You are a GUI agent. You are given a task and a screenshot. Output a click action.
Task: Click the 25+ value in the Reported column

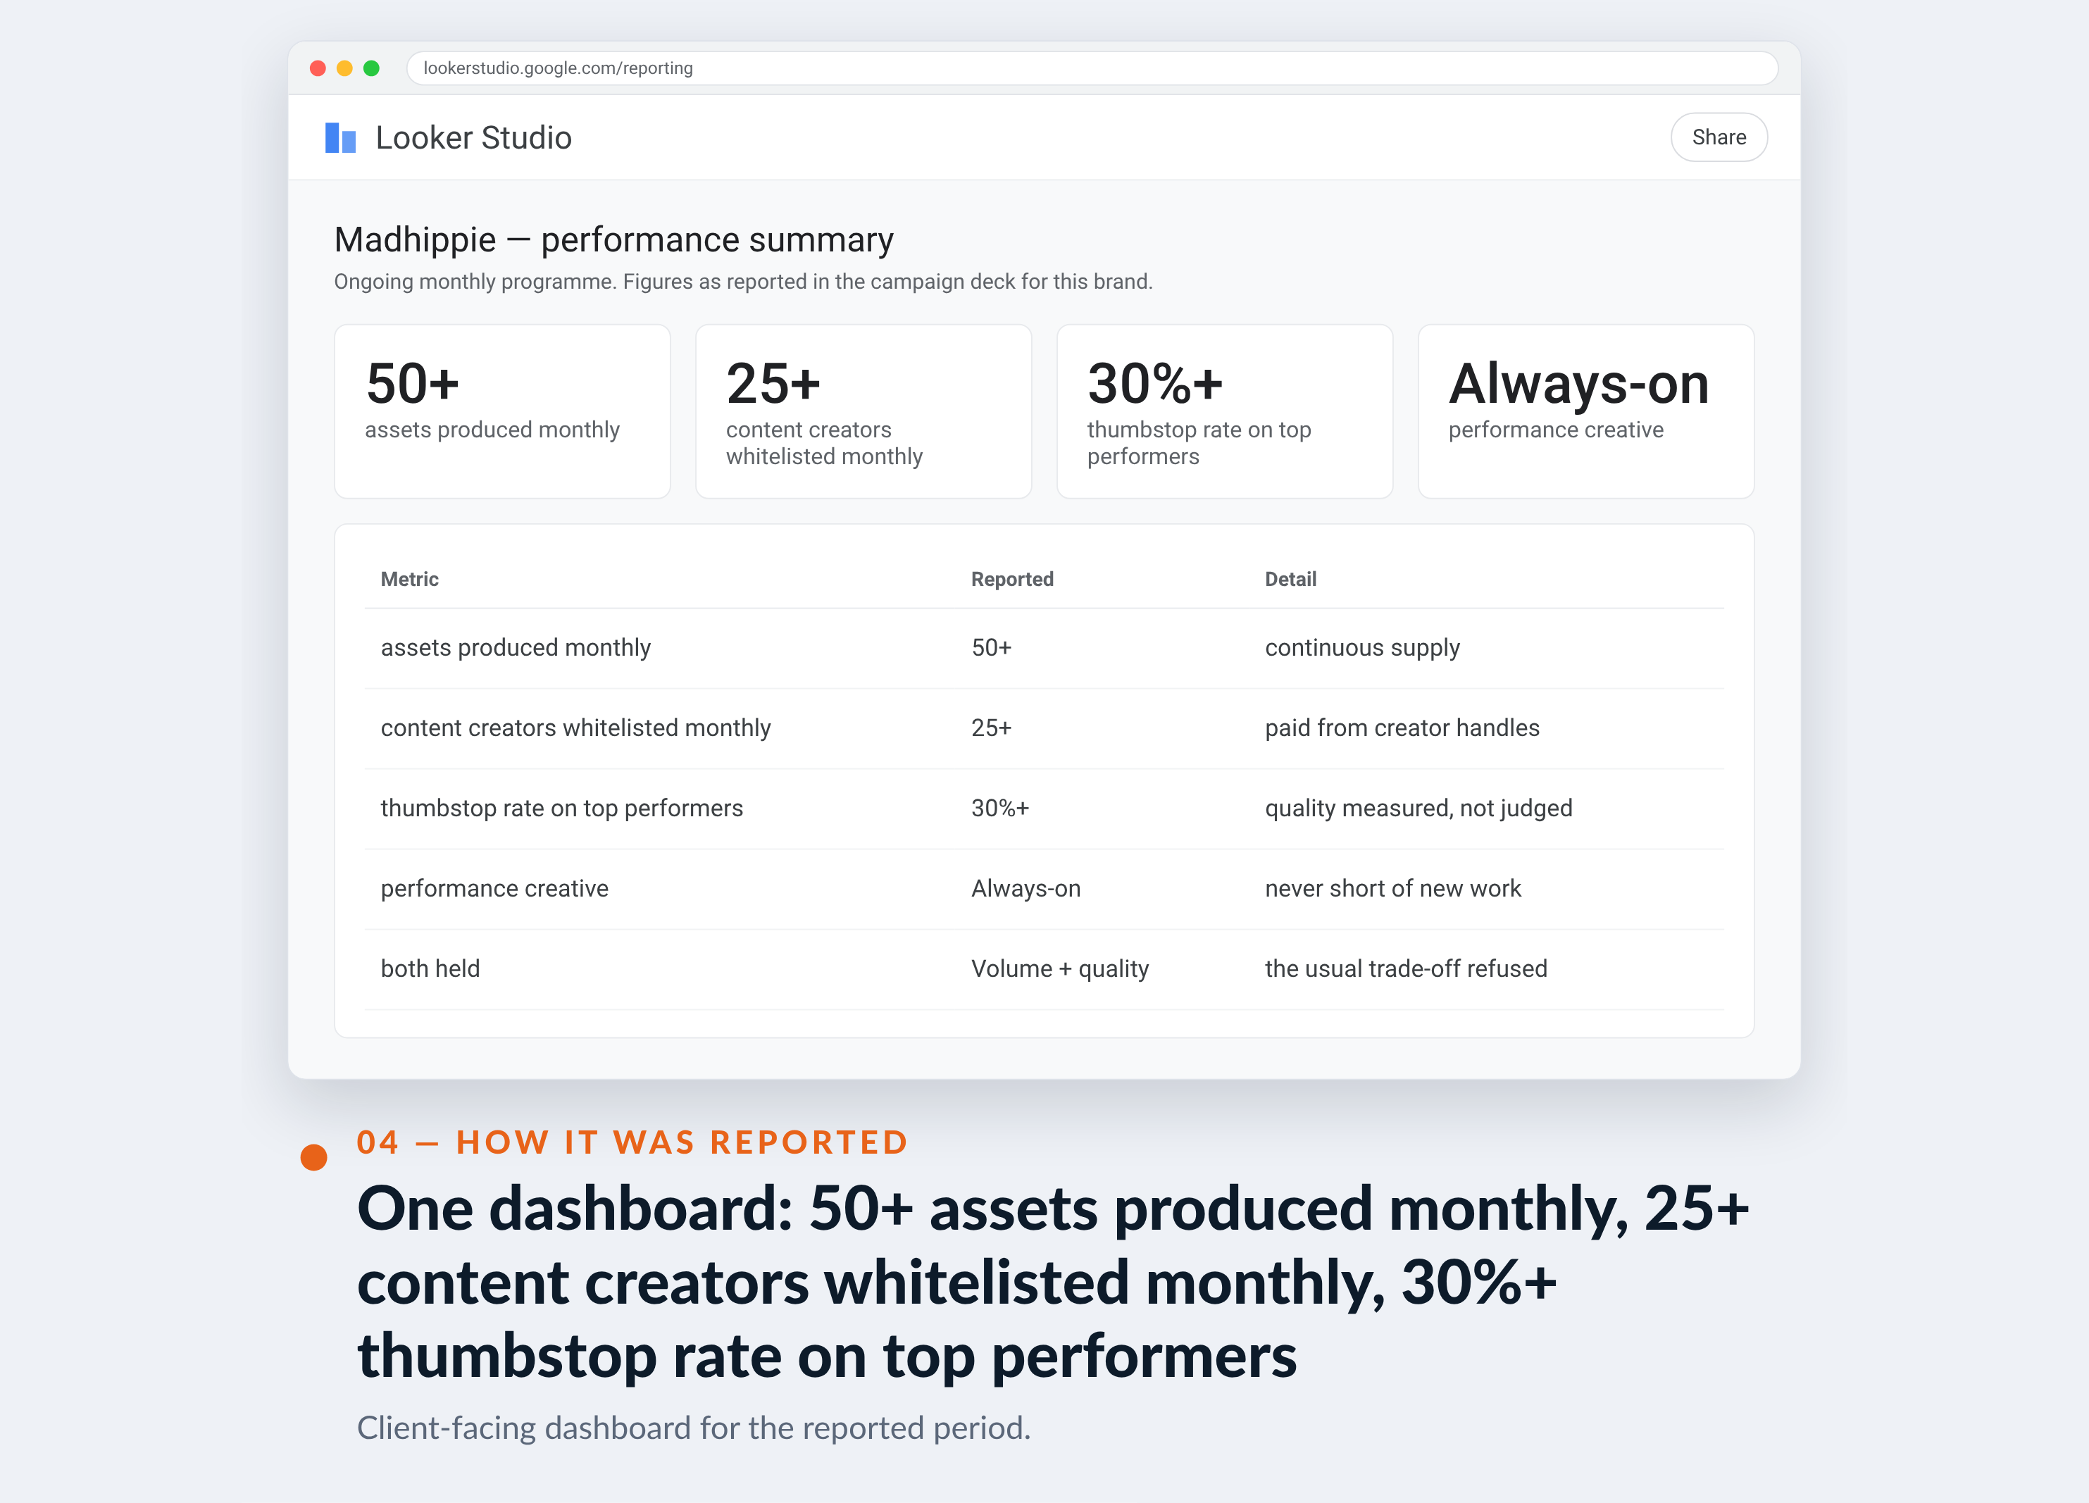coord(991,728)
